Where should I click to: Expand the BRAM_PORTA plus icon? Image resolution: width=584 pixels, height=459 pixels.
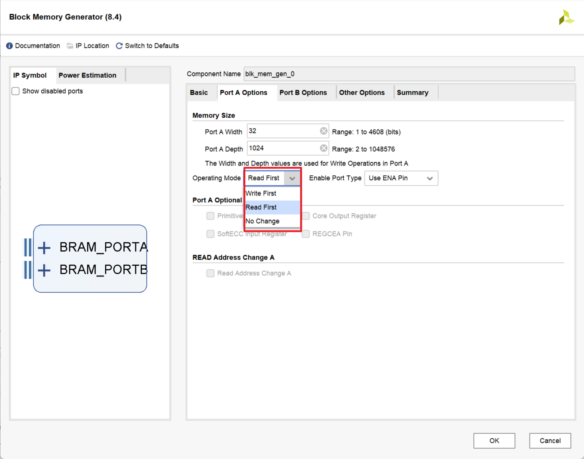pos(44,248)
